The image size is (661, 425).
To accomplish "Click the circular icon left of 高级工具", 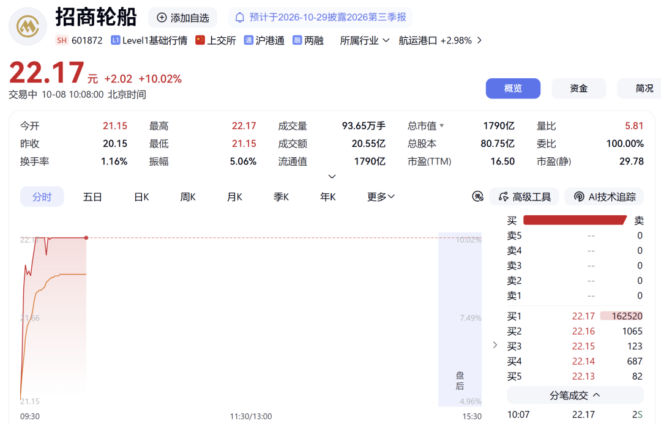I will pyautogui.click(x=477, y=196).
